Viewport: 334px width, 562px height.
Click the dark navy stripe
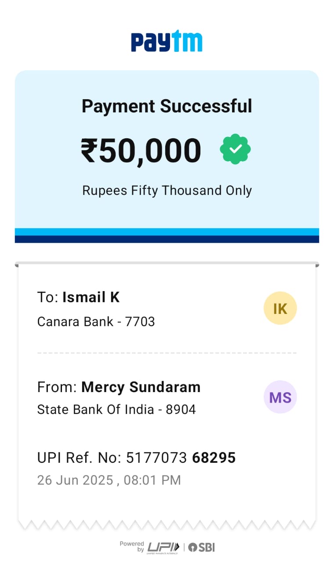click(167, 239)
